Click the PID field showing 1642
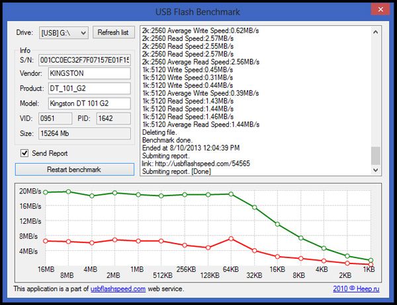The height and width of the screenshot is (305, 397). click(x=113, y=118)
